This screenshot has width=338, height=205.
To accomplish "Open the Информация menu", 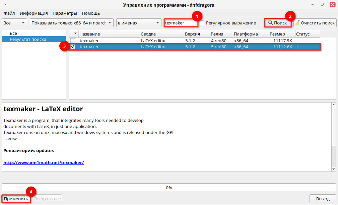I will coord(33,13).
